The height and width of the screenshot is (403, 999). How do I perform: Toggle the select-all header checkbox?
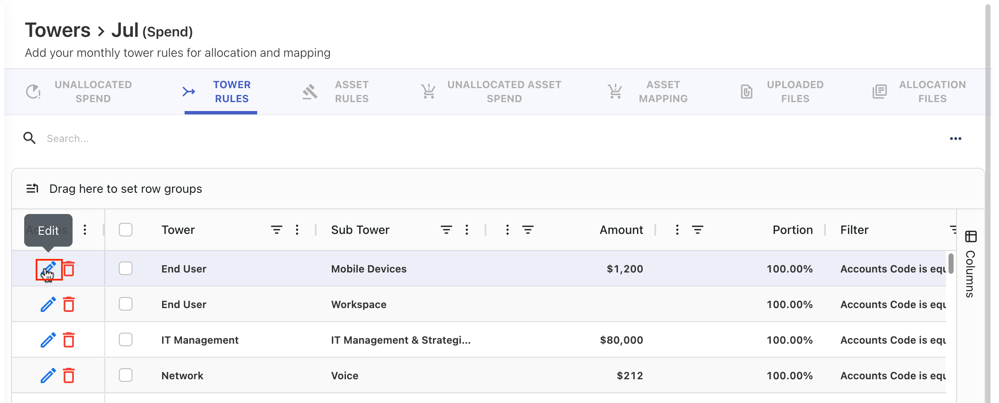(x=126, y=230)
